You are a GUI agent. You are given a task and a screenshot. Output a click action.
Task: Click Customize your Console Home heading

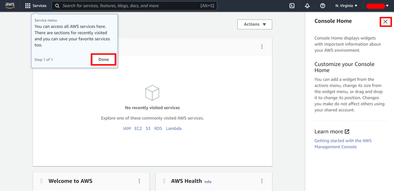344,67
